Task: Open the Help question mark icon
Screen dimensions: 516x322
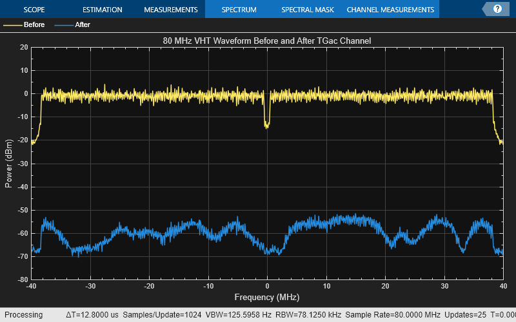Action: [x=497, y=9]
